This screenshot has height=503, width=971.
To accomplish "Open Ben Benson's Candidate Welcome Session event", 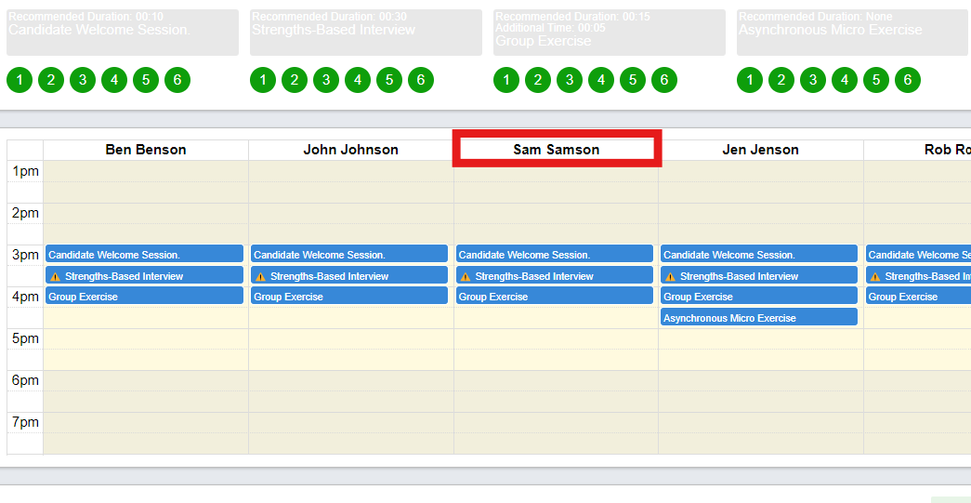I will (x=144, y=254).
